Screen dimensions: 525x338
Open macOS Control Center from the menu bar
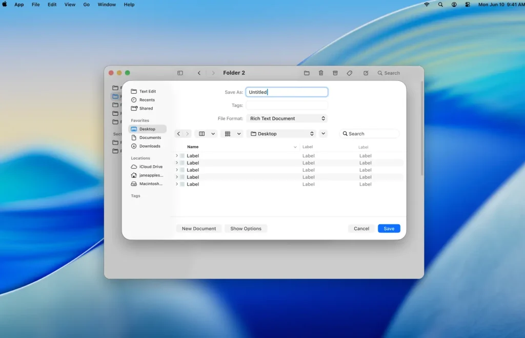click(467, 5)
